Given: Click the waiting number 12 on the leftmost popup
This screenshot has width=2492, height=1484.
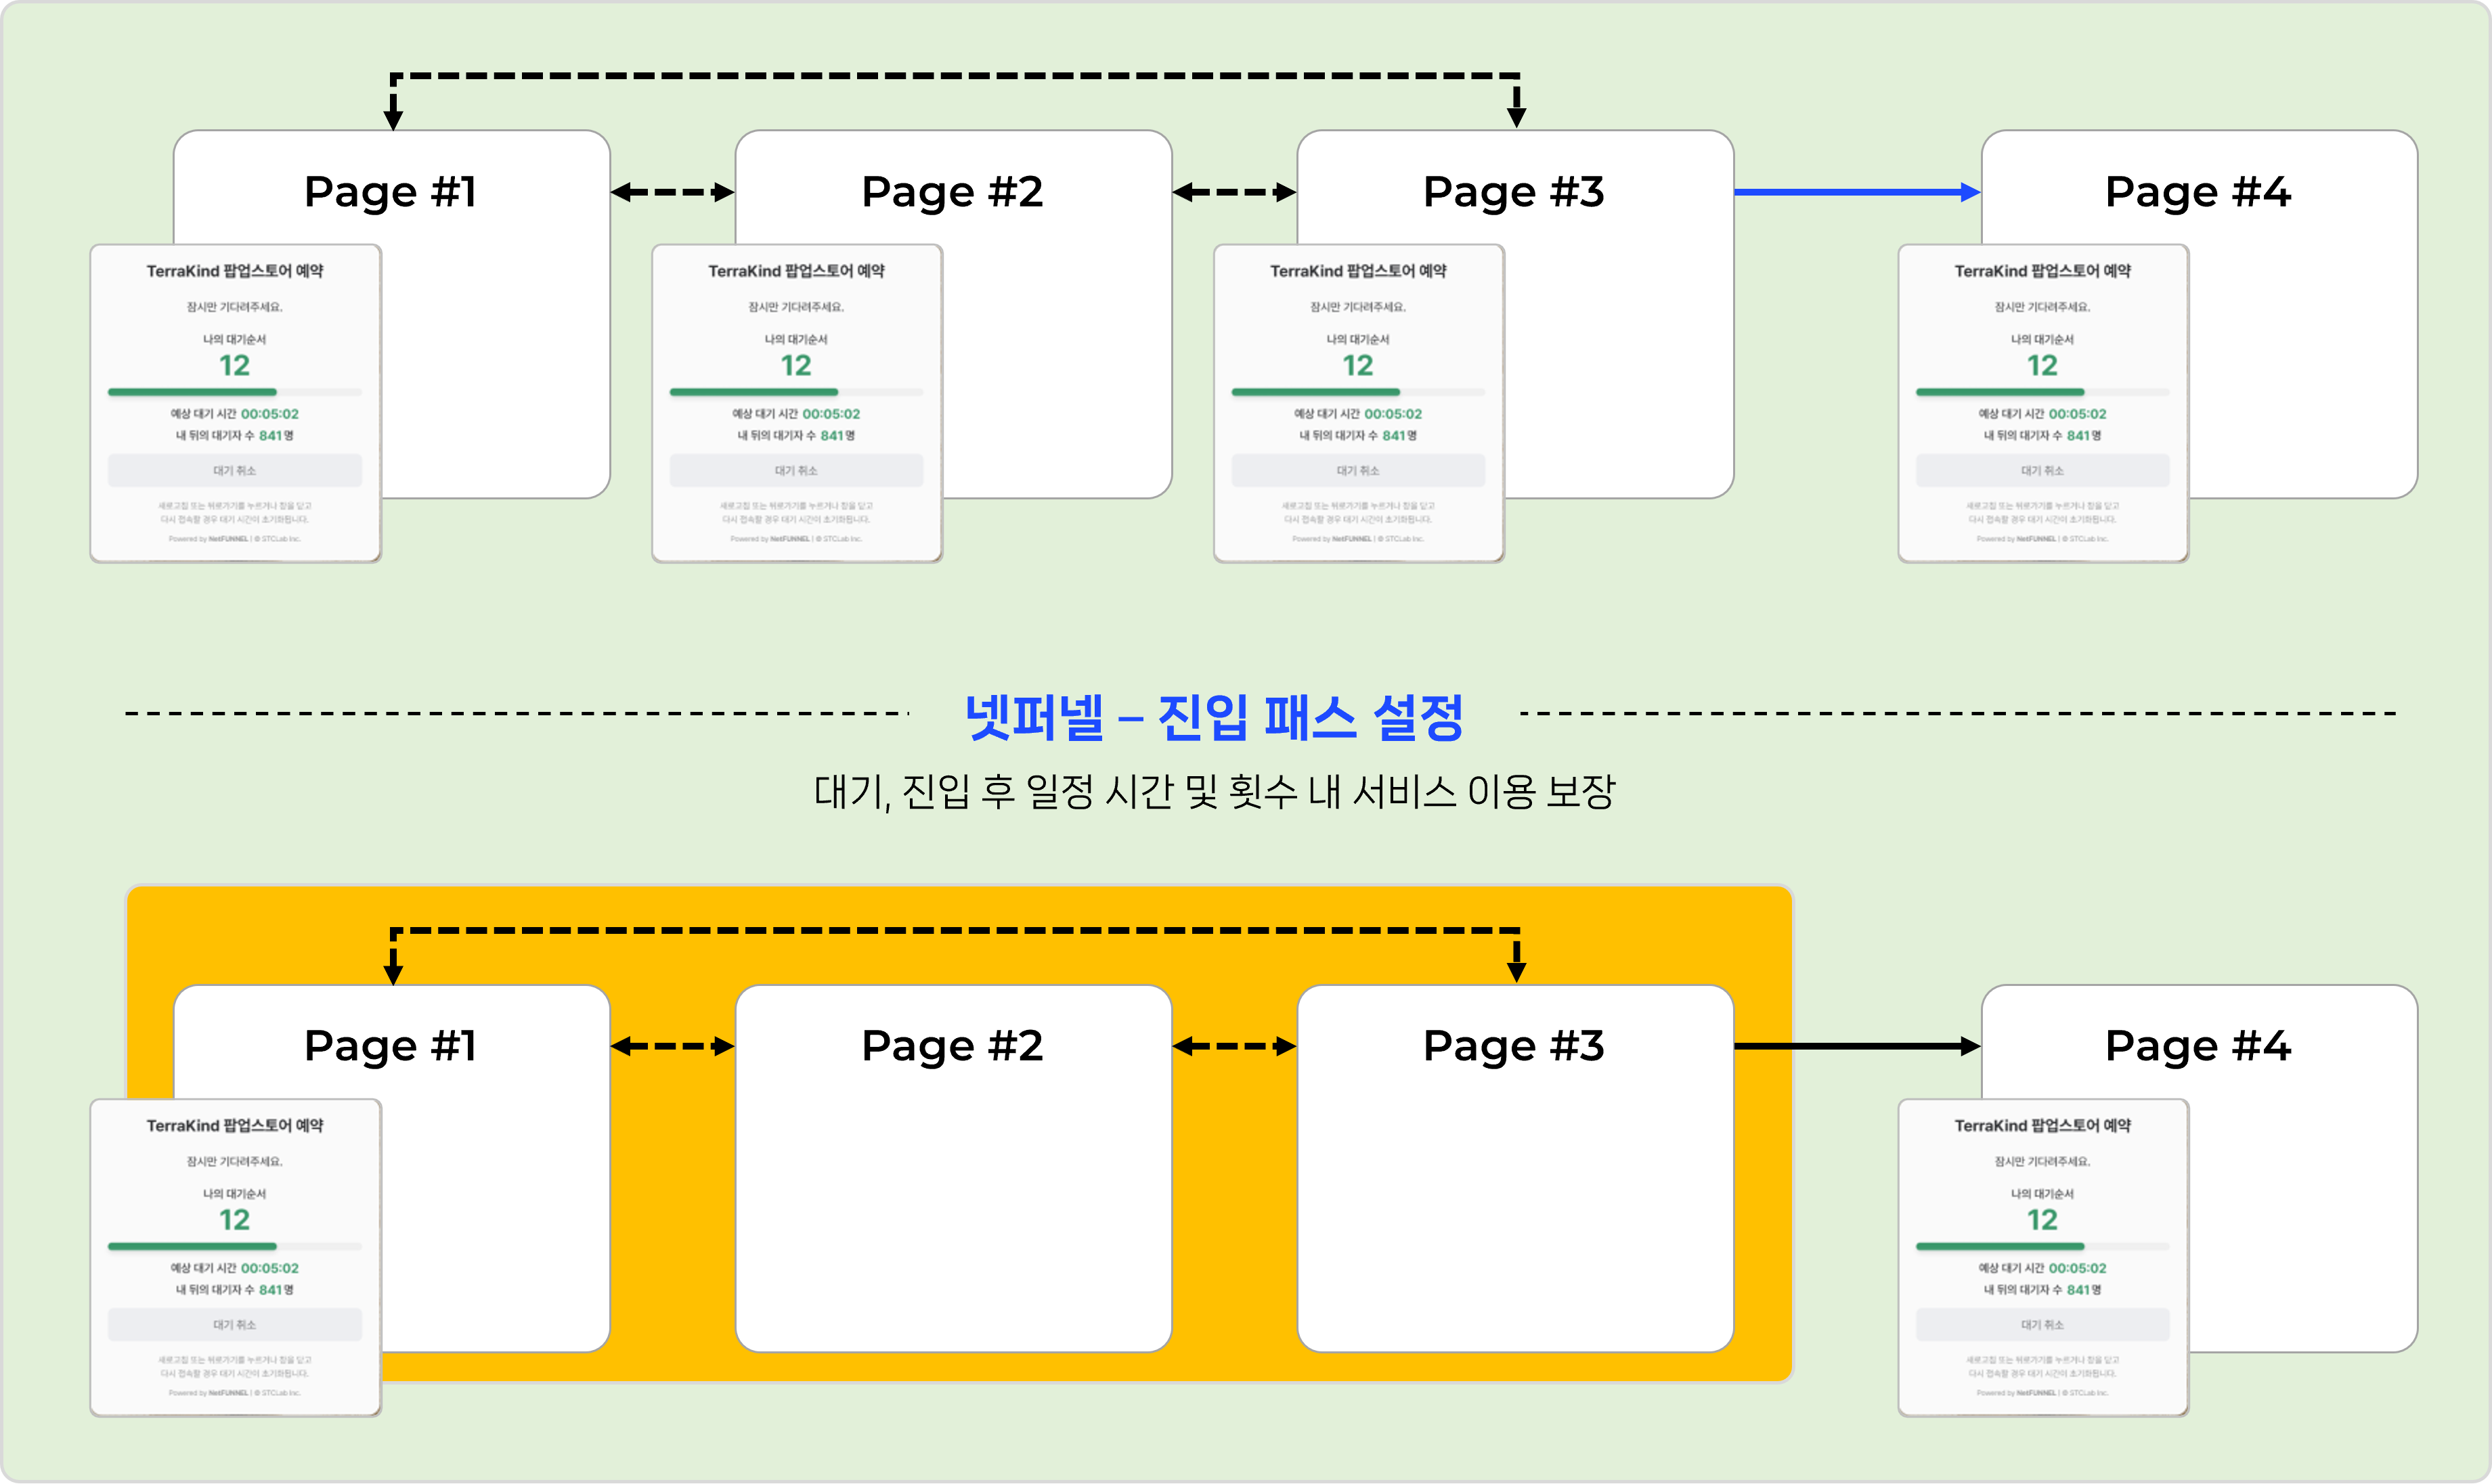Looking at the screenshot, I should tap(234, 365).
